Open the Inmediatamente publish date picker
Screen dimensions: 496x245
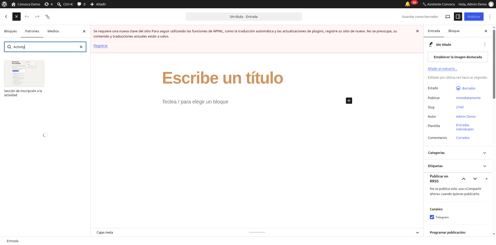468,98
